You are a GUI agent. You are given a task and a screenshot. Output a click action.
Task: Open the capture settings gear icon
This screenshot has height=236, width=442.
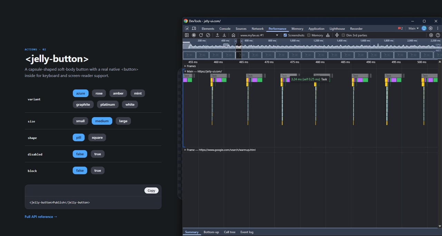pos(431,35)
